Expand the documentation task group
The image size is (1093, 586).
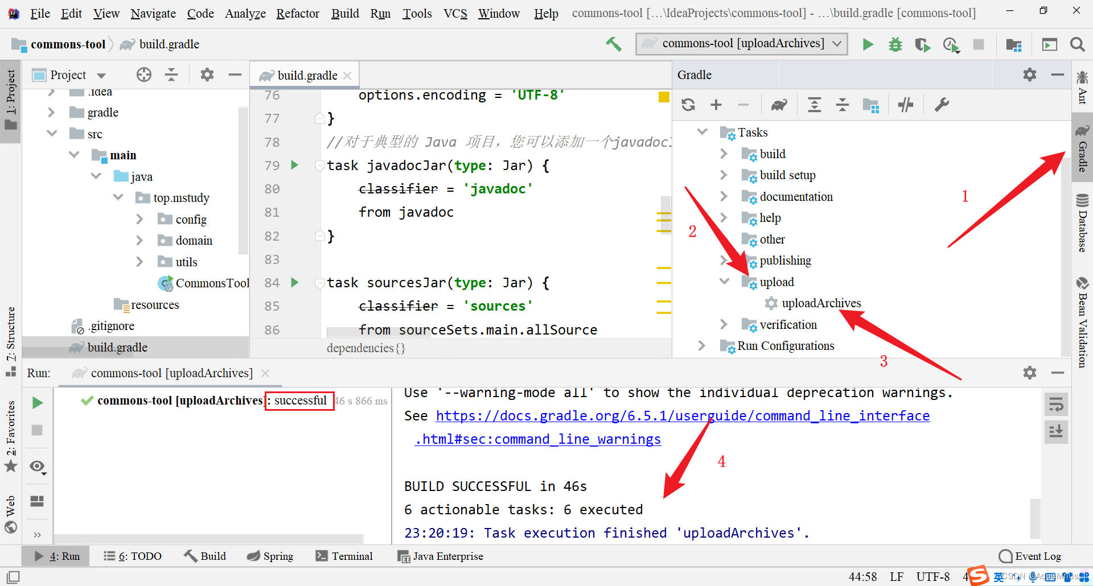coord(724,196)
